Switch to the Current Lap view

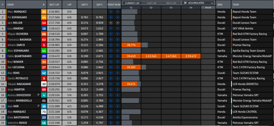click(132, 3)
